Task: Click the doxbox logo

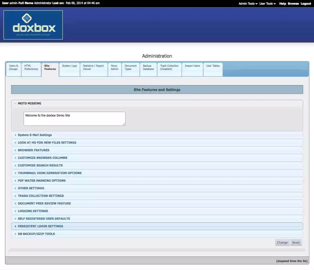Action: tap(33, 25)
